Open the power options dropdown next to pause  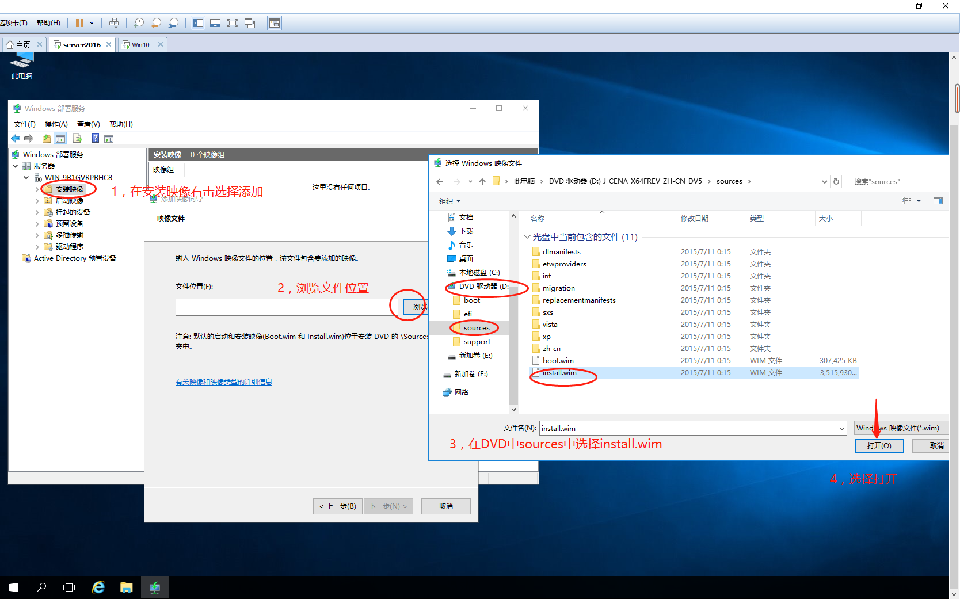coord(92,23)
